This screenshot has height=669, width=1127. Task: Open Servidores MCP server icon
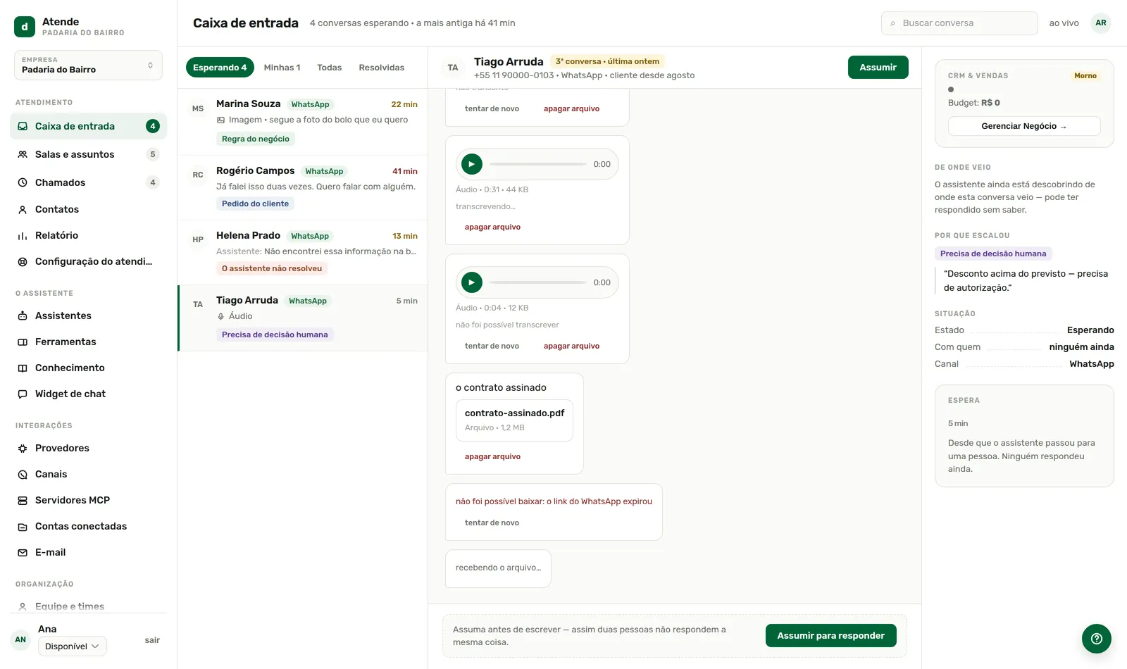[x=23, y=501]
